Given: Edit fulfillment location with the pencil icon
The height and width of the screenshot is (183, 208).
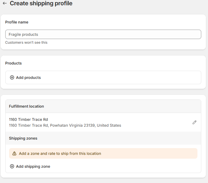Looking at the screenshot, I should [x=194, y=122].
